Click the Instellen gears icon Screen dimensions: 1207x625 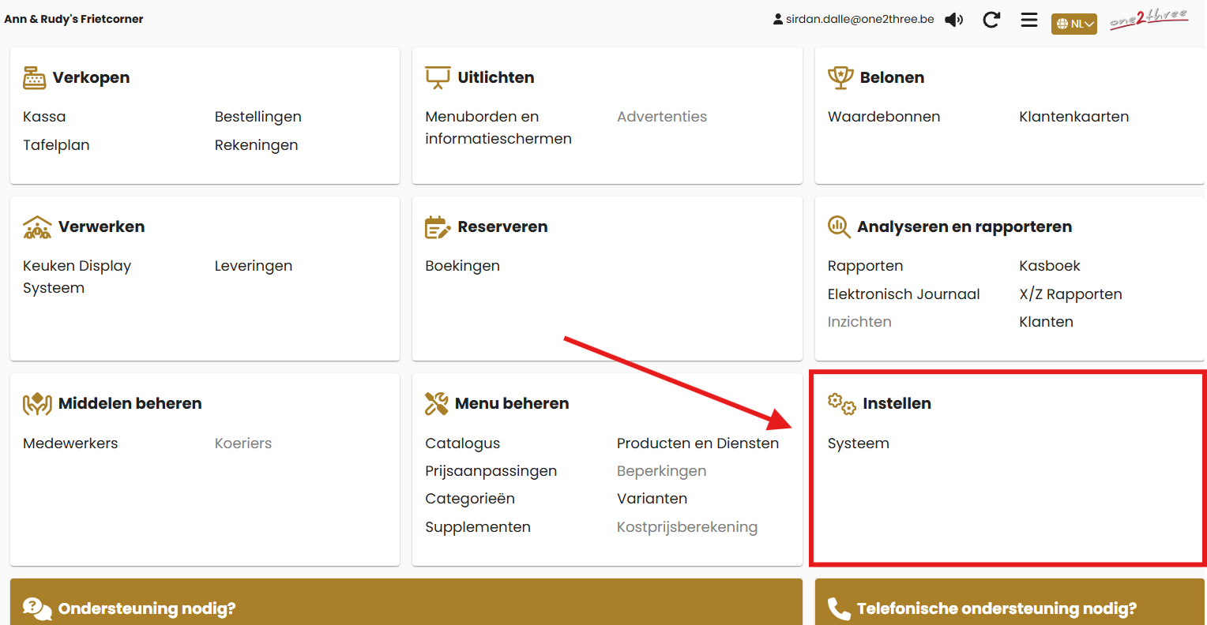841,404
